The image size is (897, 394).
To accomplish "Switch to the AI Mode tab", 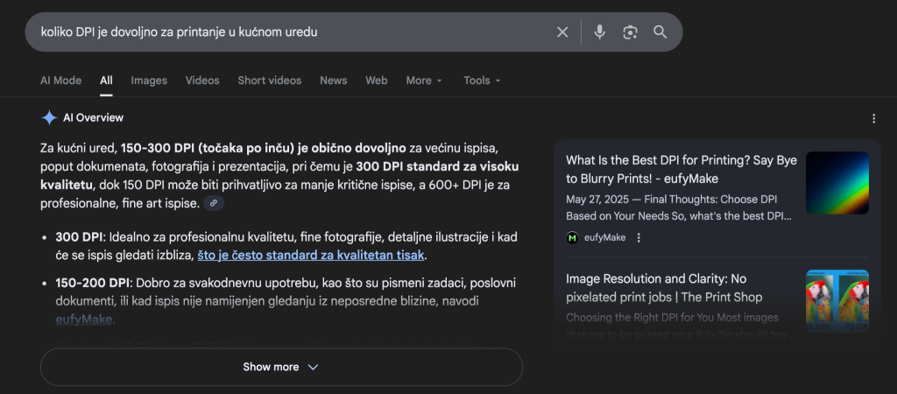I will click(x=60, y=81).
